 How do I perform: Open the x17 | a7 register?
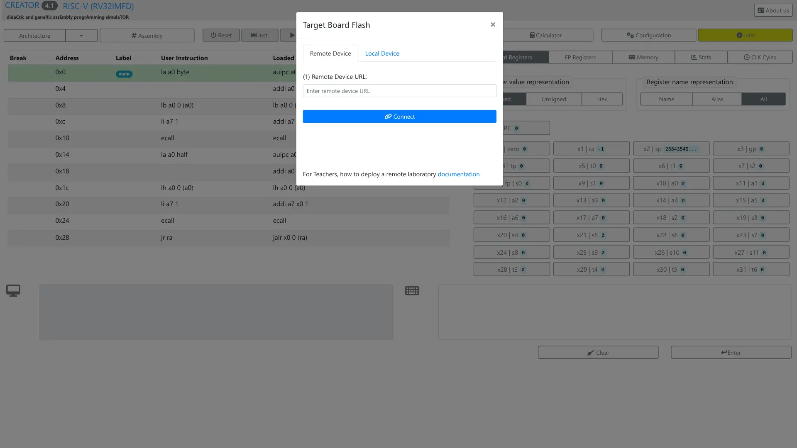[591, 218]
